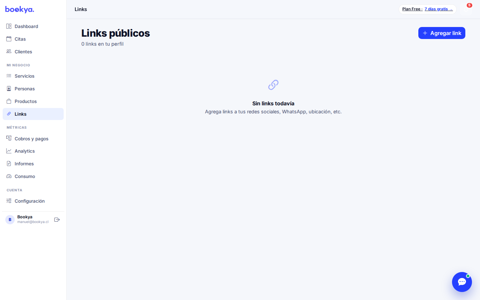
Task: Open the Dashboard page from the sidebar
Action: point(33,26)
